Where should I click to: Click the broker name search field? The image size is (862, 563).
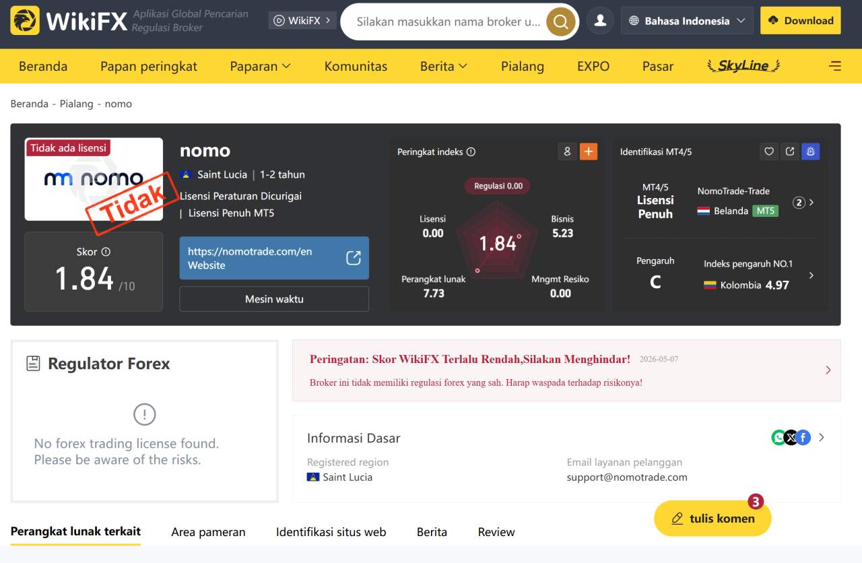(x=448, y=22)
